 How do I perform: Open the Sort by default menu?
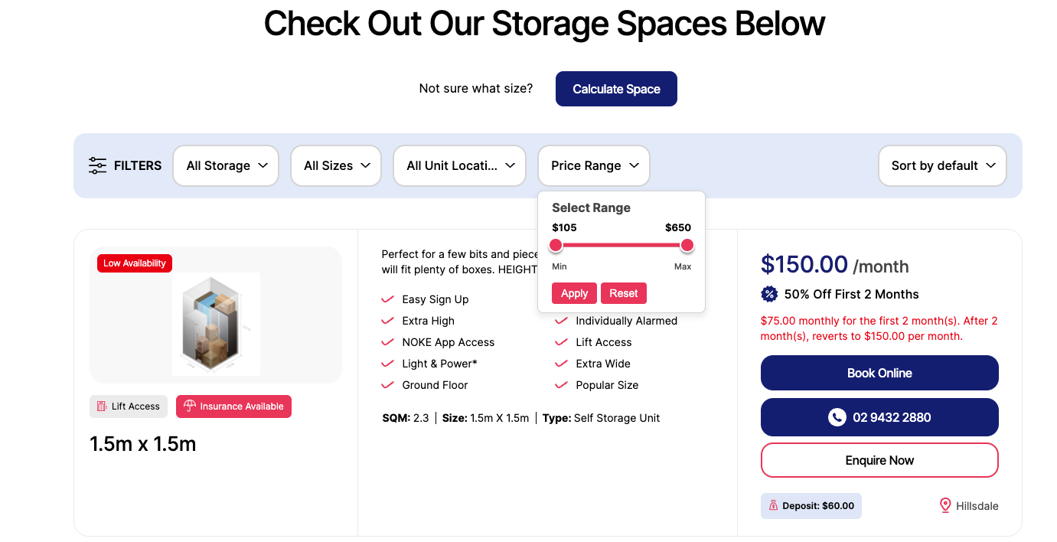(942, 165)
